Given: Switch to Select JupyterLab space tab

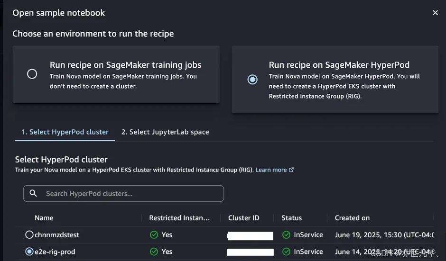Looking at the screenshot, I should click(x=165, y=132).
